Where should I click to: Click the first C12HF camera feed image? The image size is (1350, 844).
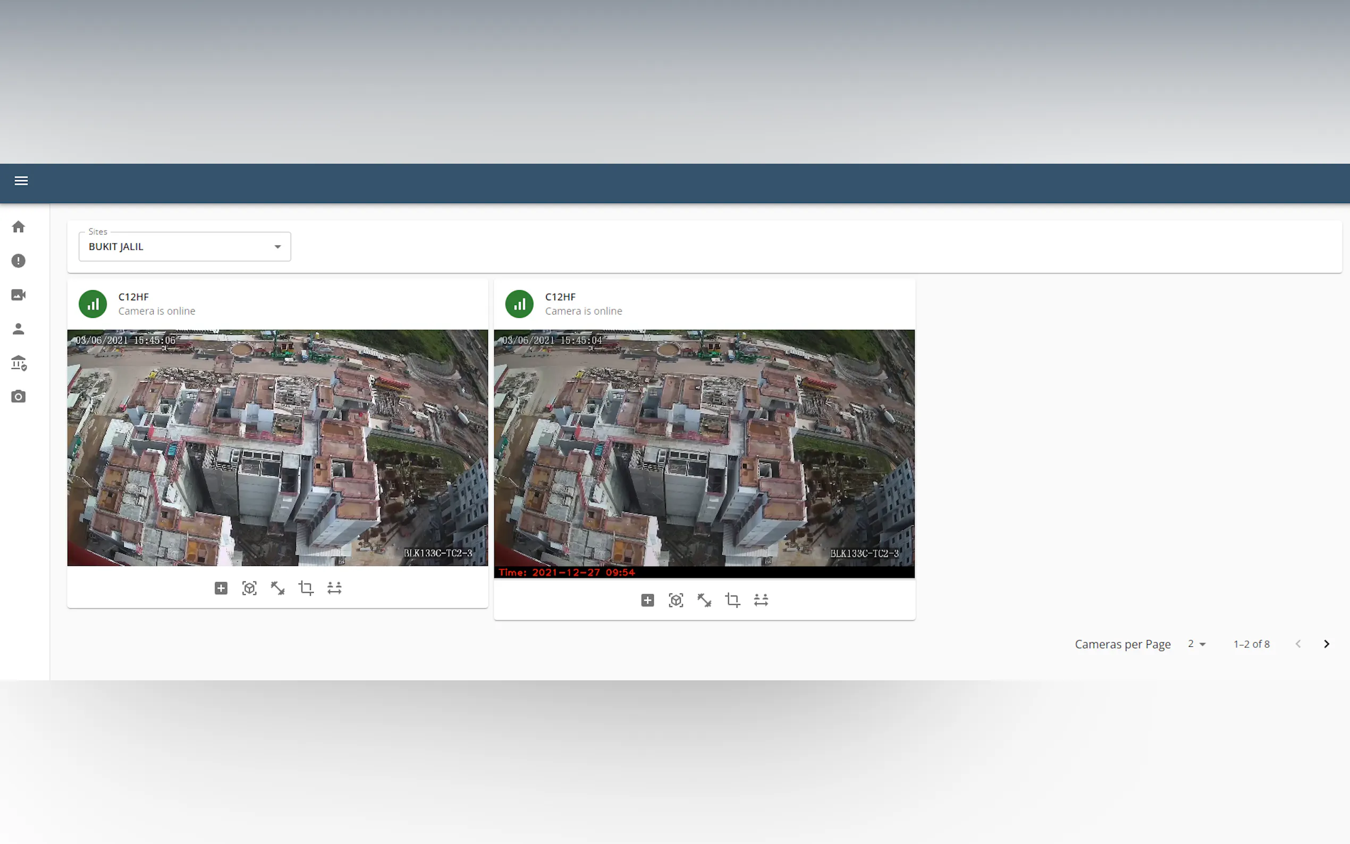pyautogui.click(x=277, y=448)
